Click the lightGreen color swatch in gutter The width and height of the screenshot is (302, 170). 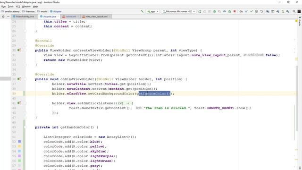click(x=19, y=161)
